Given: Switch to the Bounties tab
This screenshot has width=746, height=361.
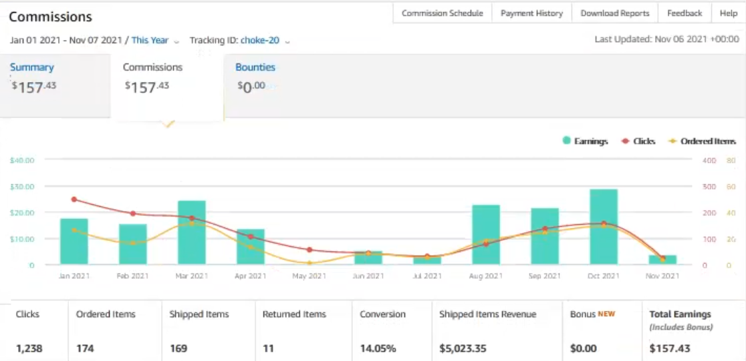Looking at the screenshot, I should point(255,77).
